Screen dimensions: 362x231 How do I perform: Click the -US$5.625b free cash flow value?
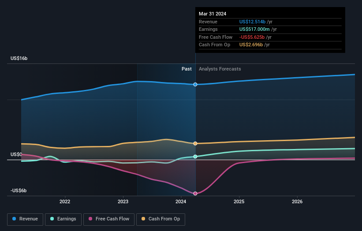(x=252, y=37)
